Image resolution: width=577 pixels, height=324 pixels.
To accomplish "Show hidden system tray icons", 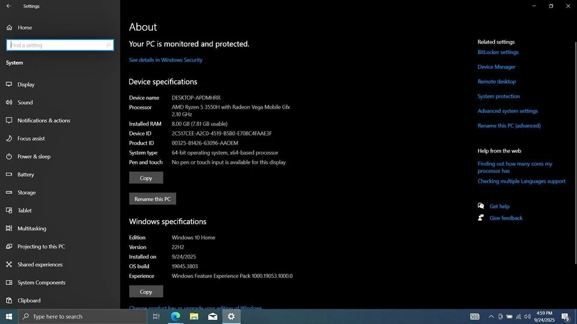I will (x=491, y=316).
